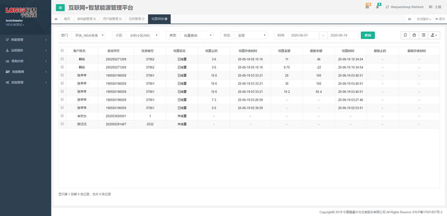Viewport: 447px width, 216px height.
Task: Check the row for meter 202003050001
Action: click(62, 116)
